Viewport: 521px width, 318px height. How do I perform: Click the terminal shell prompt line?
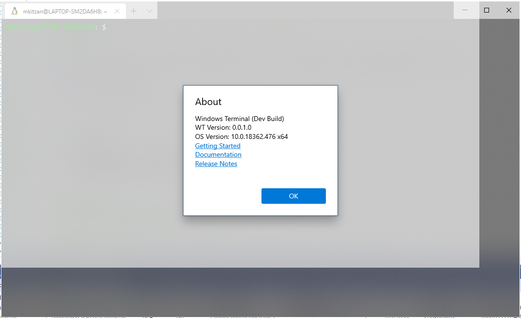click(56, 27)
